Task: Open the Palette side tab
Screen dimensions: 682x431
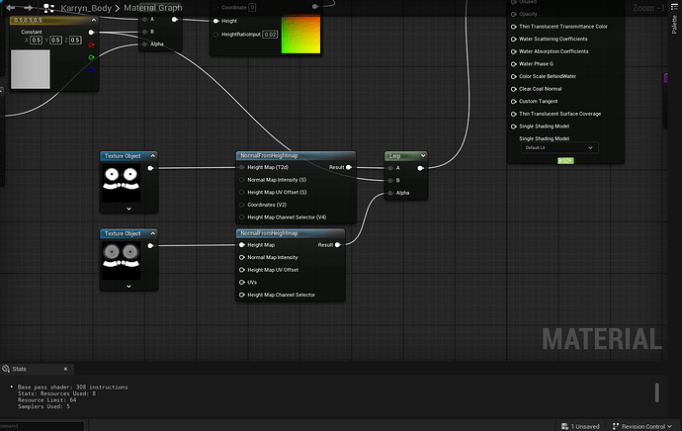Action: [x=675, y=25]
